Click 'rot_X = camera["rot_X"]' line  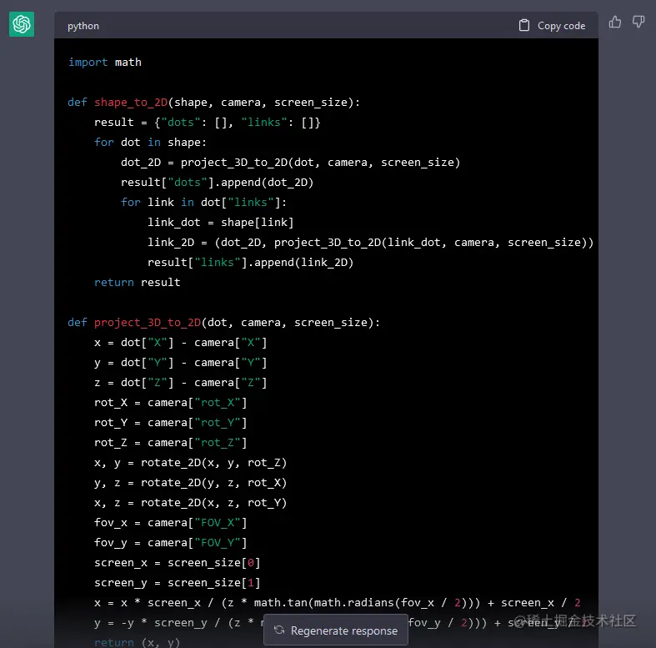click(x=171, y=403)
